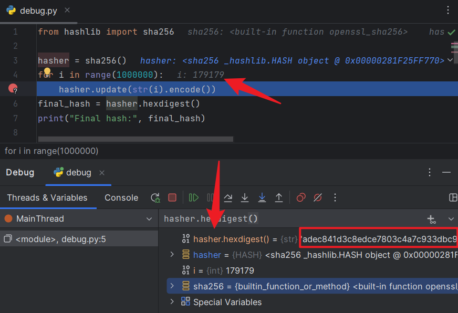Click the Rerun debug icon
The image size is (458, 313).
tap(155, 198)
